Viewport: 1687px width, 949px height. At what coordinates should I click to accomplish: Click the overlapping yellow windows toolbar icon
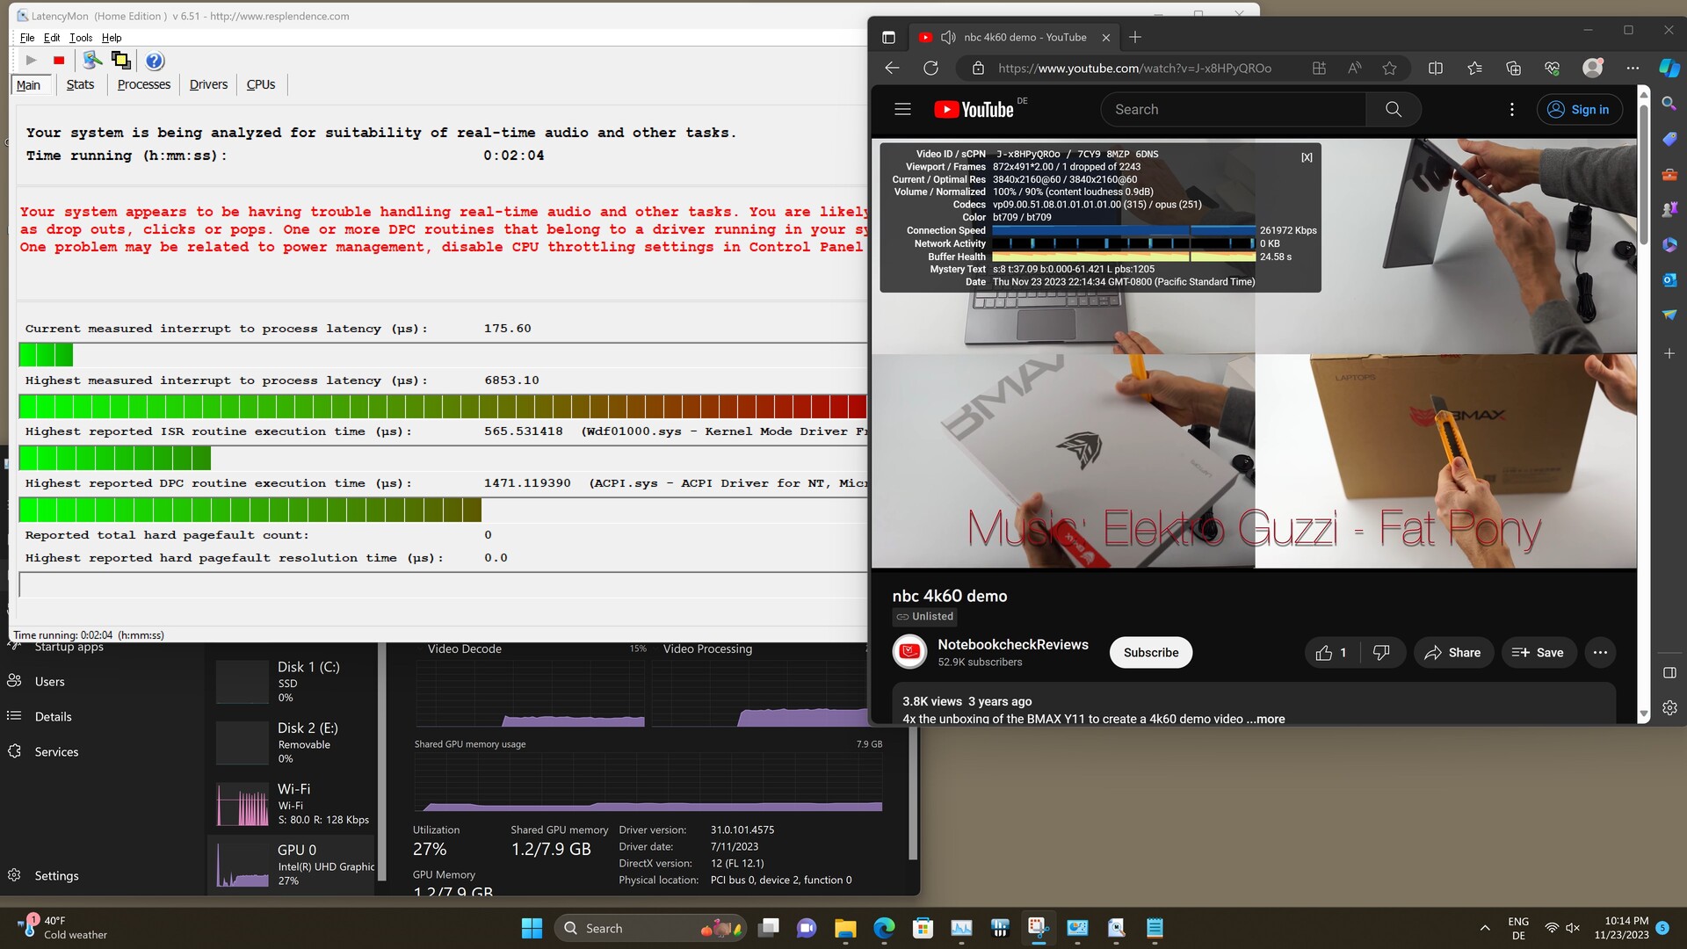click(121, 61)
